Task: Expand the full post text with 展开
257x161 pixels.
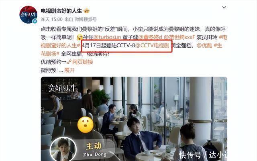Action: (69, 70)
